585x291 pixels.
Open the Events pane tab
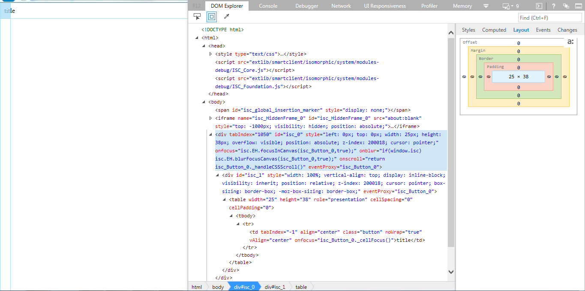(543, 30)
